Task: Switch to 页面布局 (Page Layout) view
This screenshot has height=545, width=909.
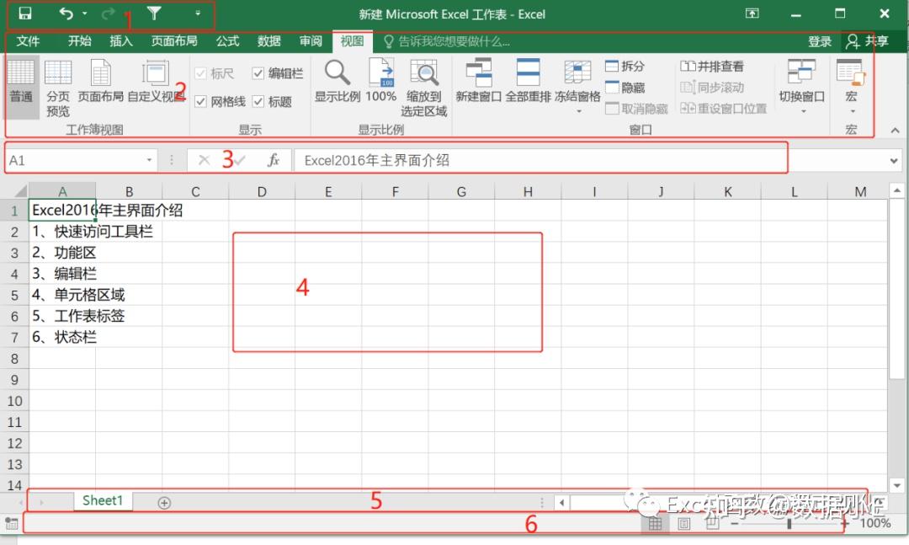Action: click(x=100, y=84)
